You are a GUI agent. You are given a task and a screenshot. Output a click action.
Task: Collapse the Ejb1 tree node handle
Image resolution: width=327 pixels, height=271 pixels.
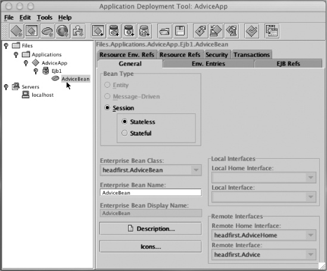[36, 71]
